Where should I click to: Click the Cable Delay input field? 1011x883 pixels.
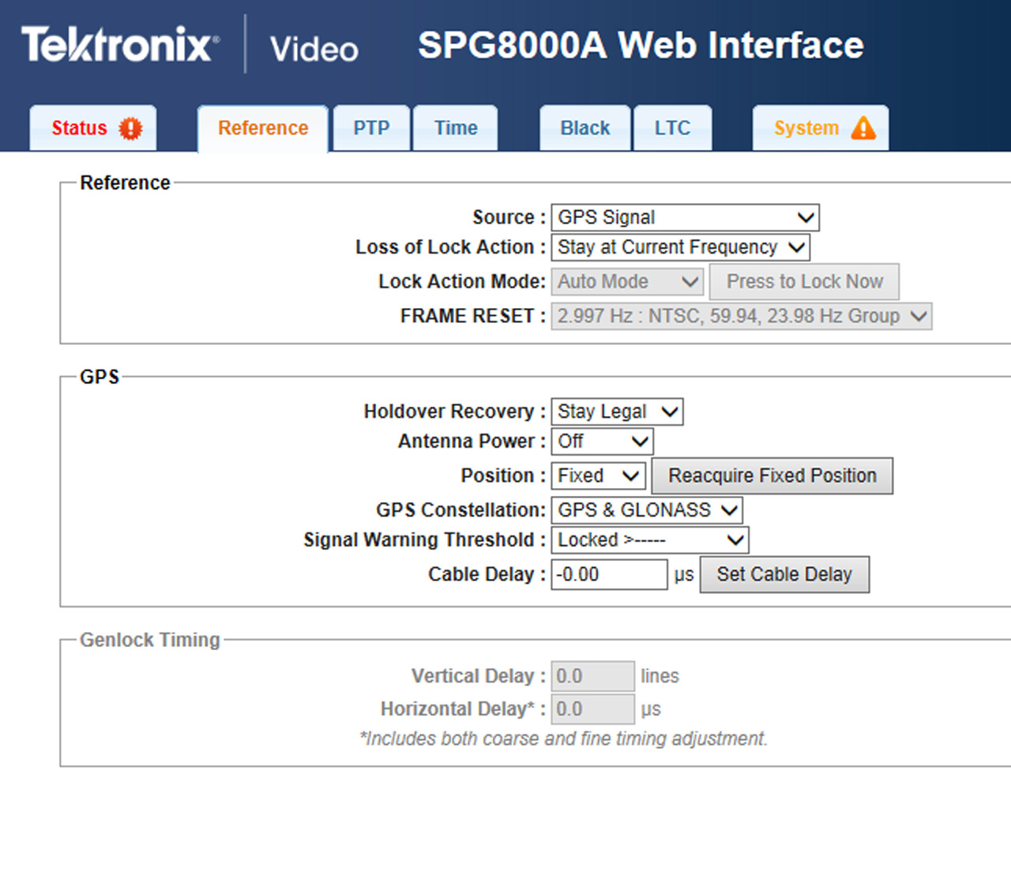click(608, 574)
